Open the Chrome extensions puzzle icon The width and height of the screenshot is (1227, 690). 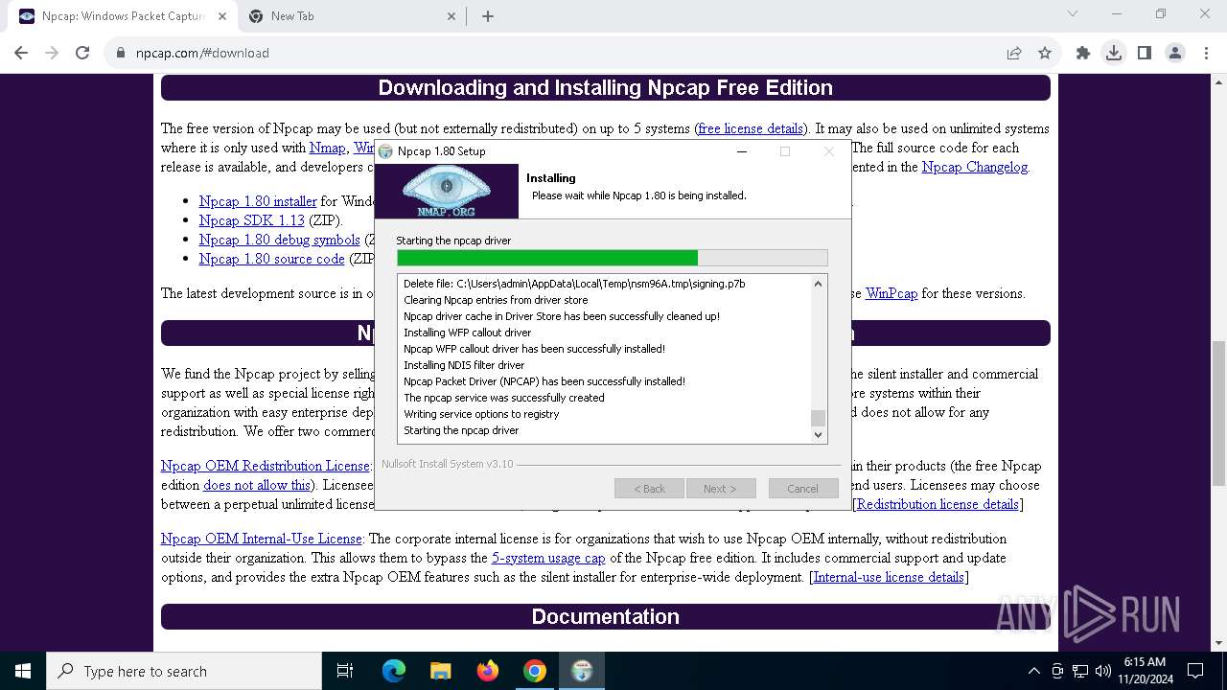[1083, 53]
